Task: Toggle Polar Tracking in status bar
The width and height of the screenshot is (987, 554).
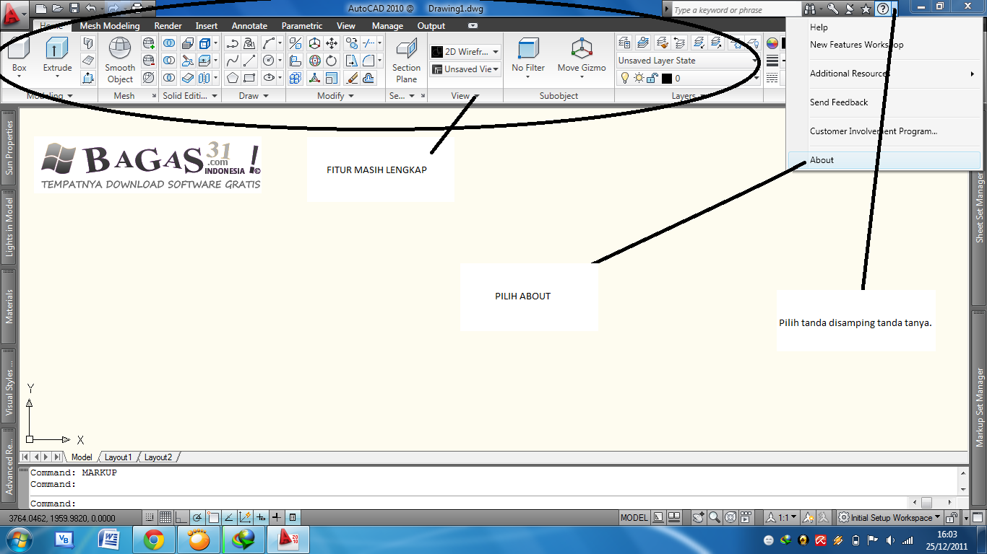Action: click(x=197, y=517)
